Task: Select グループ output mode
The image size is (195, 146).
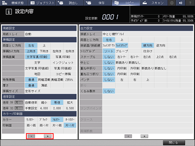Action: tap(122, 51)
